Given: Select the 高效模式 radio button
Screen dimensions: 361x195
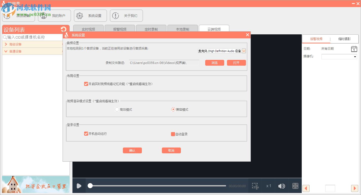Looking at the screenshot, I should coord(117,109).
